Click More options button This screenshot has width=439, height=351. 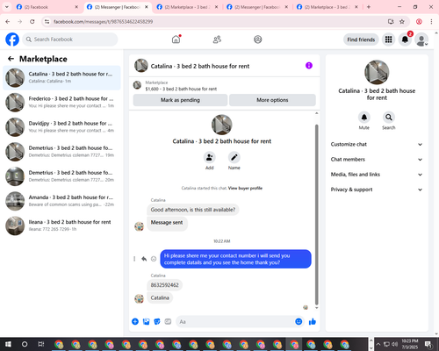pyautogui.click(x=272, y=100)
